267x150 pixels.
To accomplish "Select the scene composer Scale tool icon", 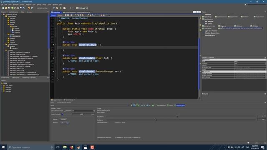I will click(x=139, y=105).
